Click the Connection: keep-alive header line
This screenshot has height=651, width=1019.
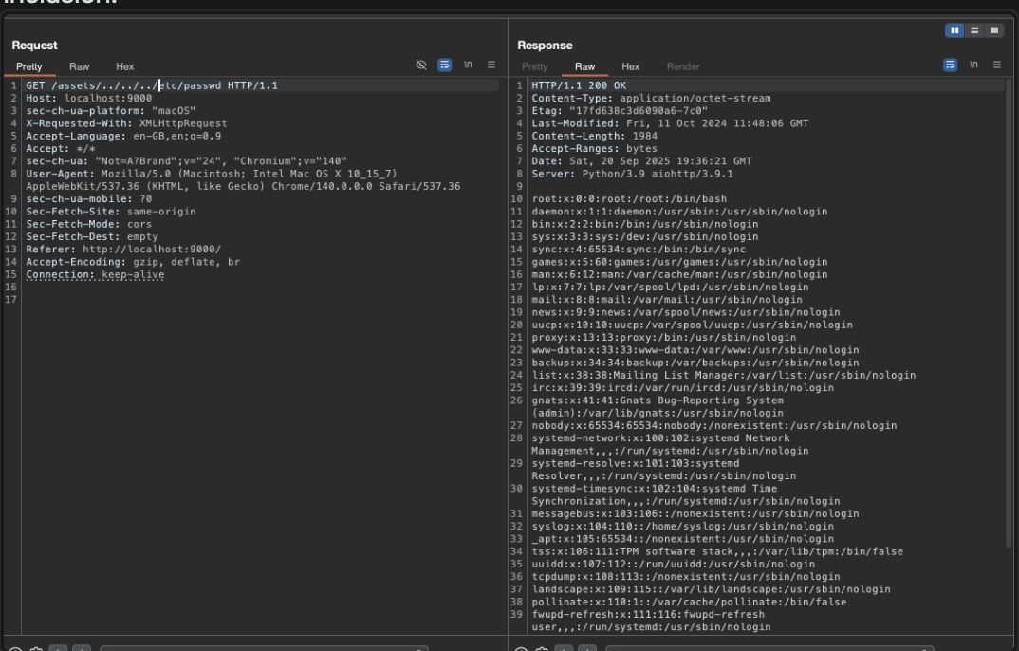point(95,274)
